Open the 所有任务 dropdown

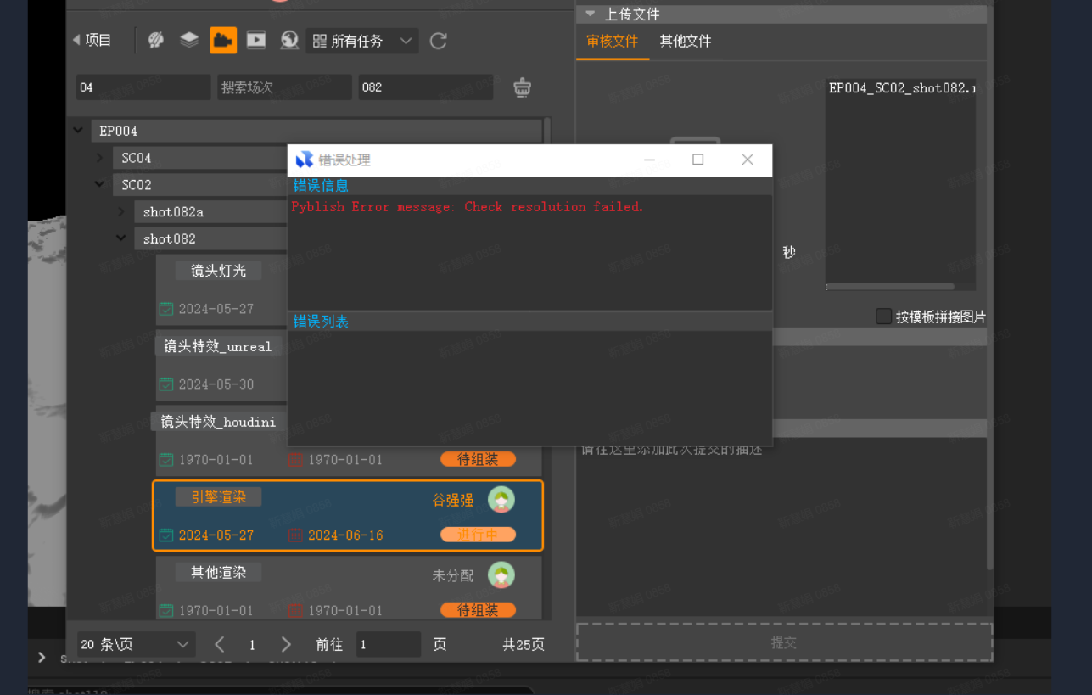[x=362, y=41]
